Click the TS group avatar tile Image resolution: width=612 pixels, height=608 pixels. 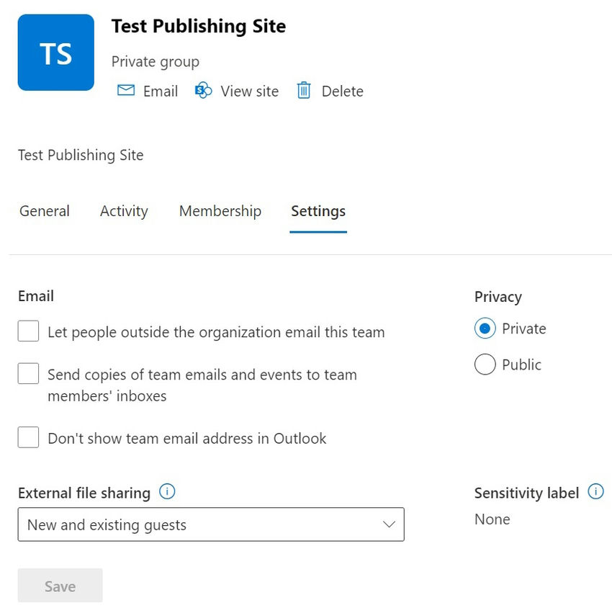[x=56, y=53]
